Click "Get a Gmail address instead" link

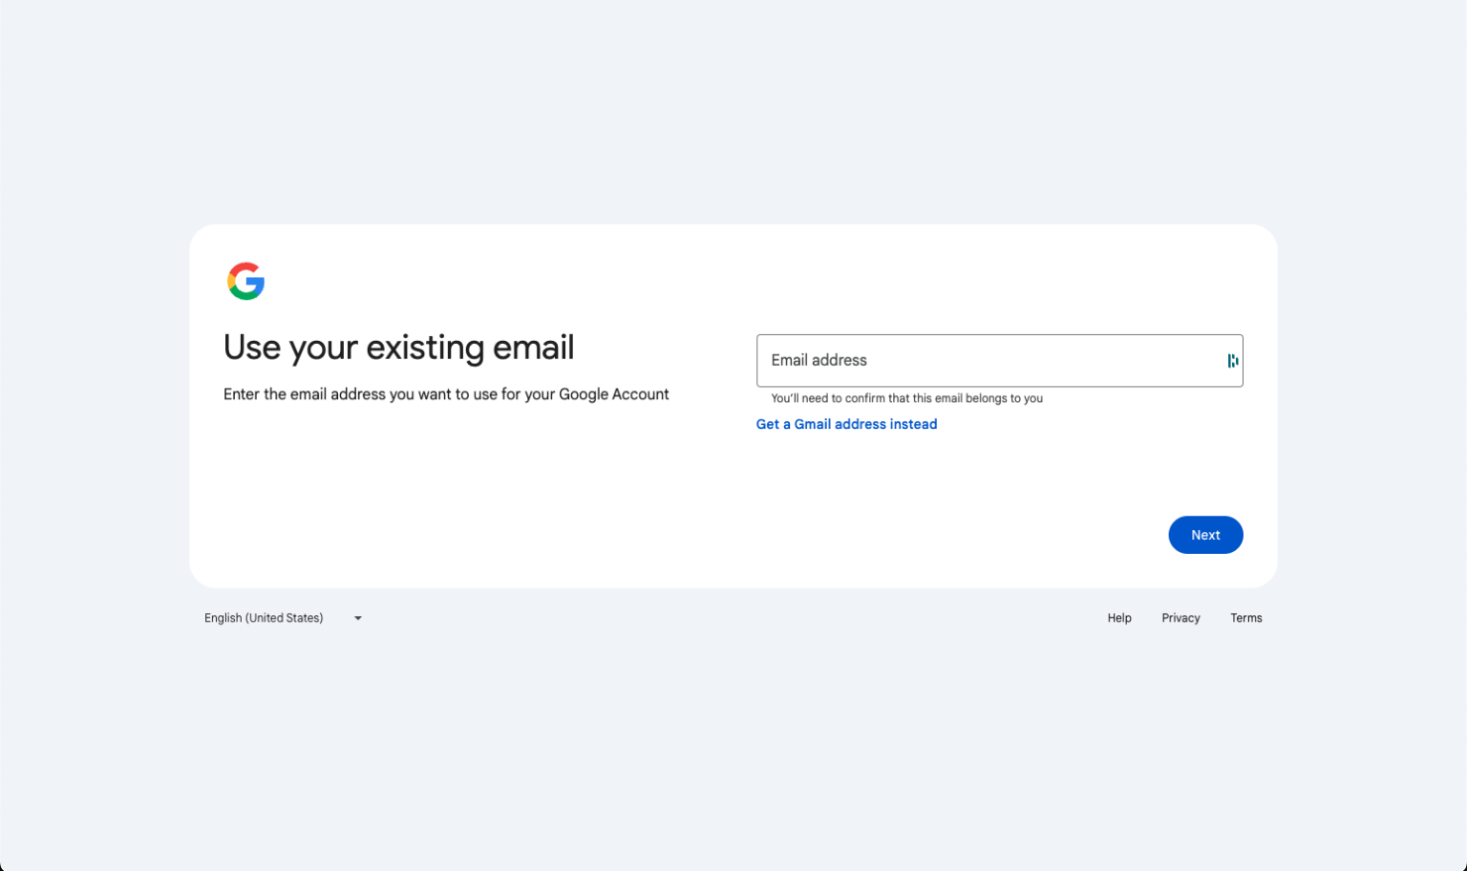coord(846,424)
